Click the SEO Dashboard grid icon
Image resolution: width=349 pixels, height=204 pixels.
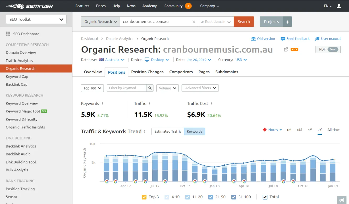click(x=8, y=34)
